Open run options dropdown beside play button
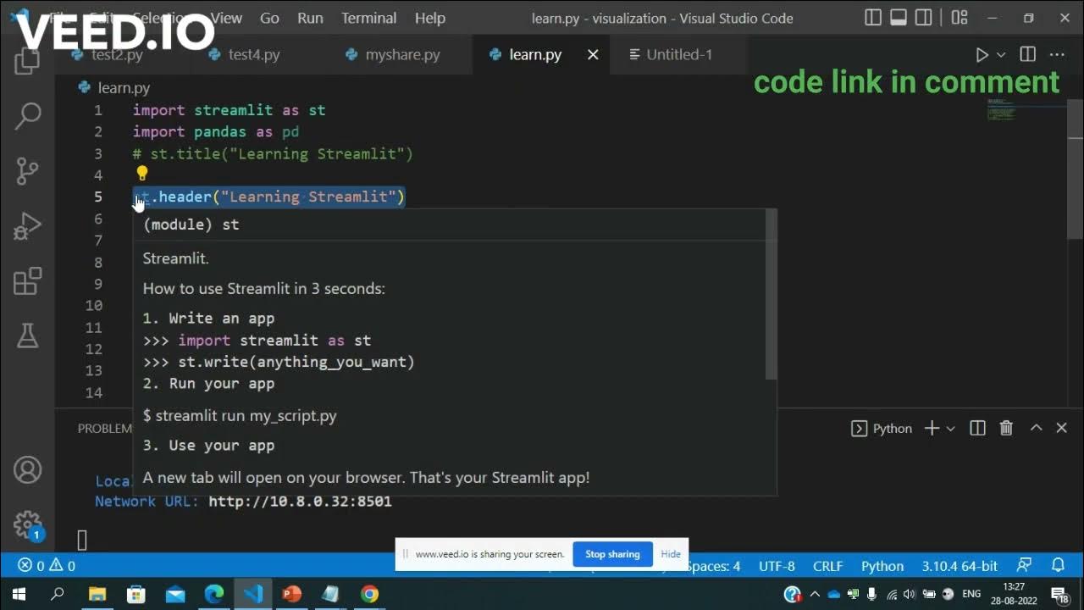 pos(1001,54)
